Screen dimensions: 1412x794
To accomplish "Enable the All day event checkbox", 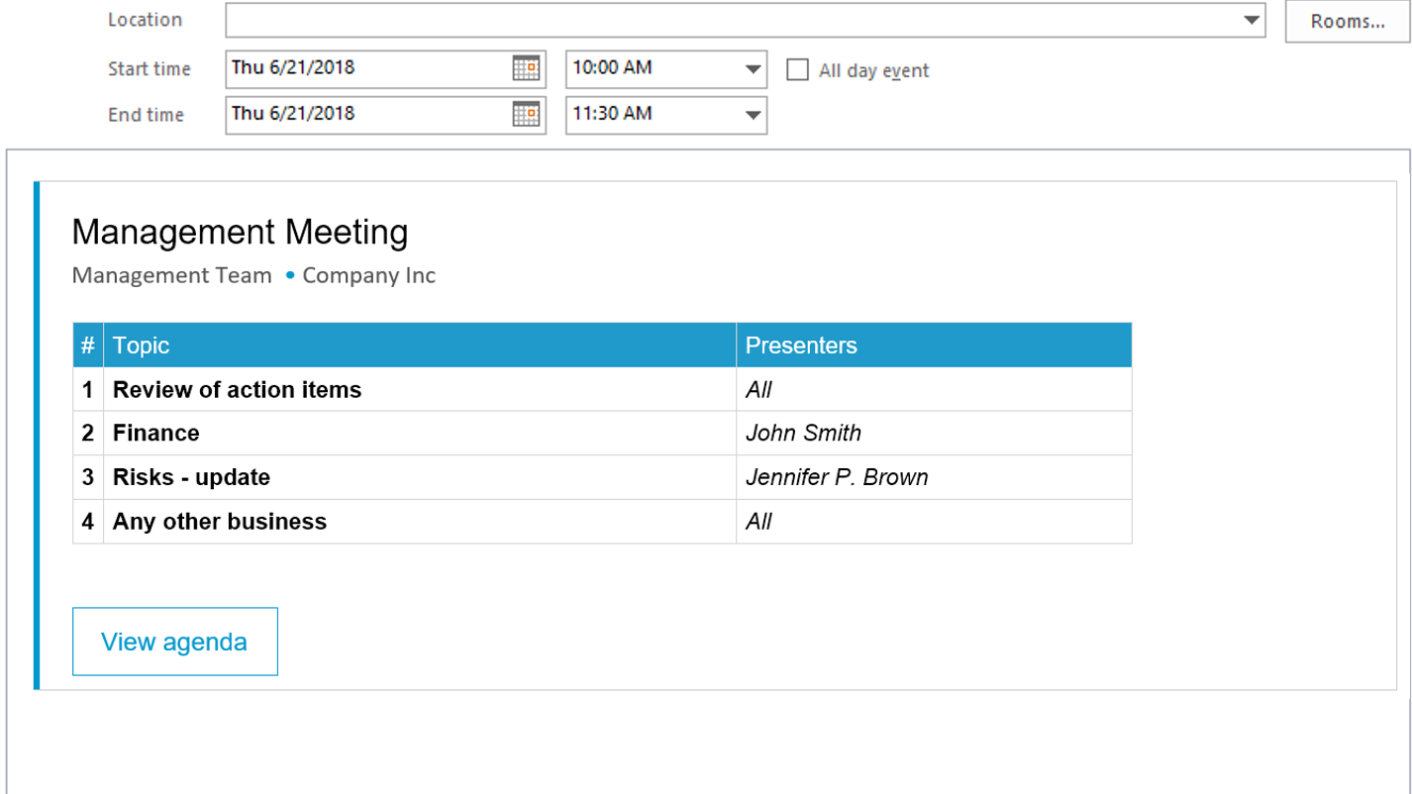I will pyautogui.click(x=797, y=69).
